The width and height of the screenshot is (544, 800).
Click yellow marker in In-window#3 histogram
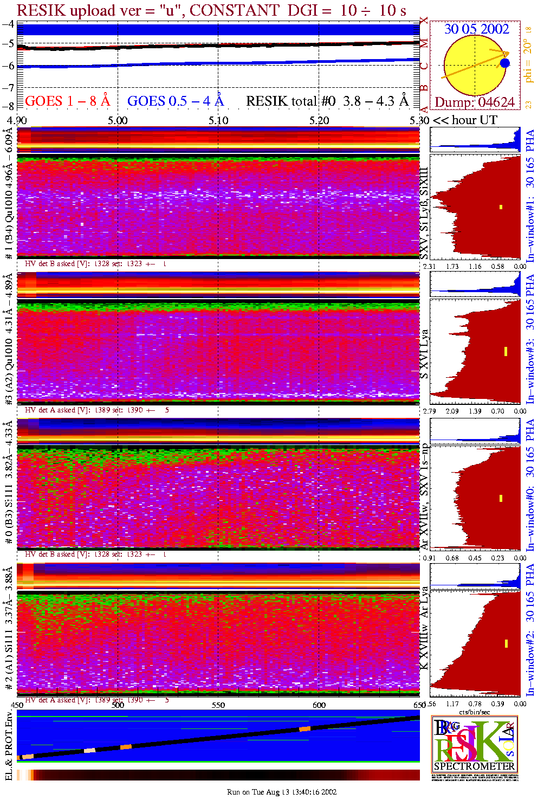(x=506, y=351)
